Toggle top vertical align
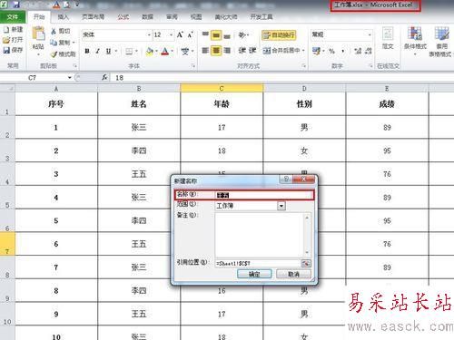Viewport: 454px width, 340px height. pos(205,34)
